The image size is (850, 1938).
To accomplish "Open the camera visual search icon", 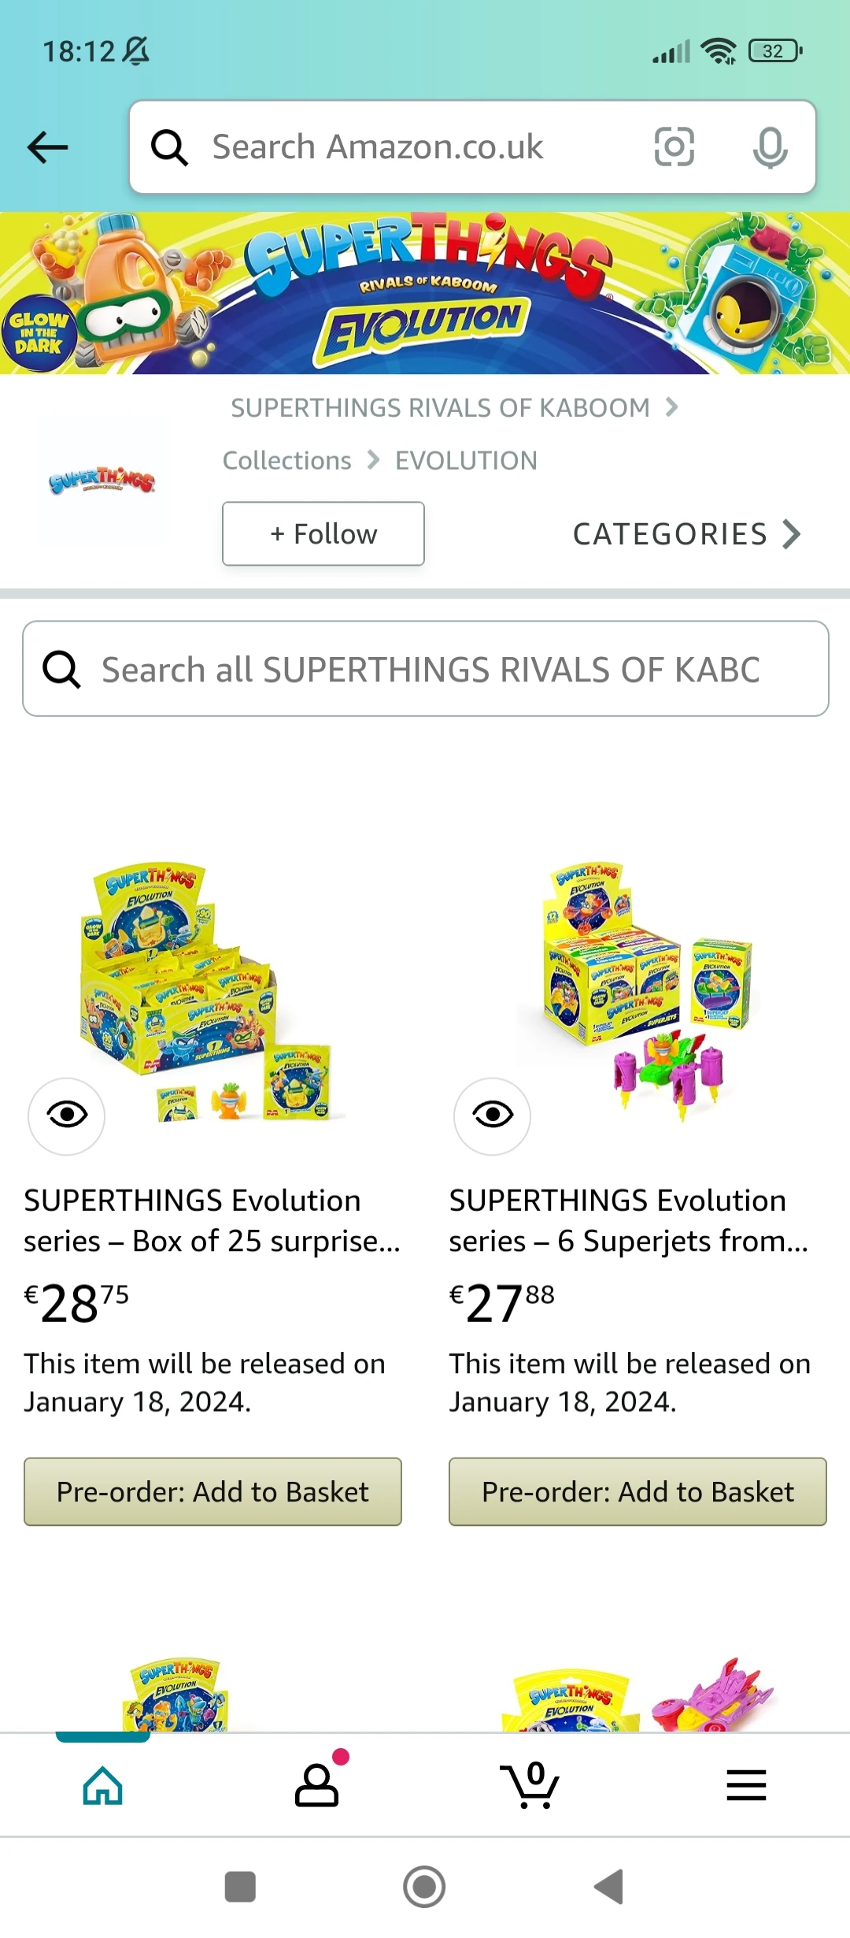I will click(674, 147).
